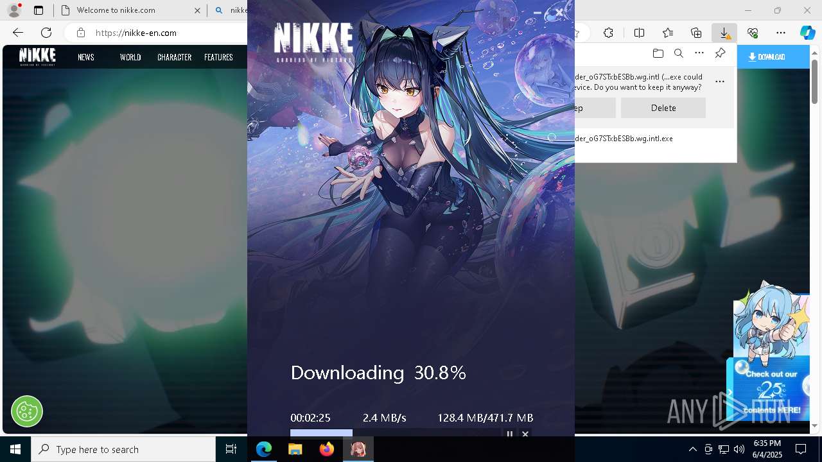Open Firefox from taskbar
822x462 pixels.
[x=327, y=449]
